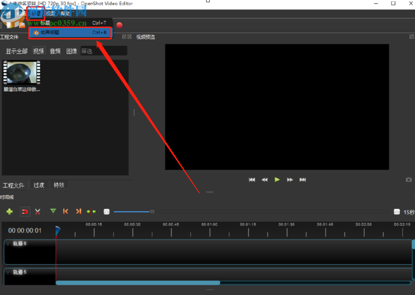Float the project files panel
This screenshot has height=295, width=415.
point(124,37)
